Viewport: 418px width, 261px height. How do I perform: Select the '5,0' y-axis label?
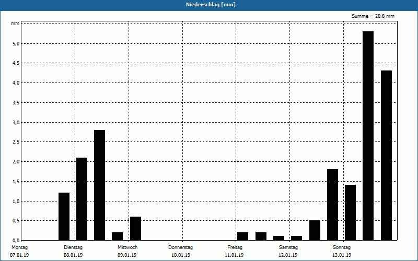16,43
